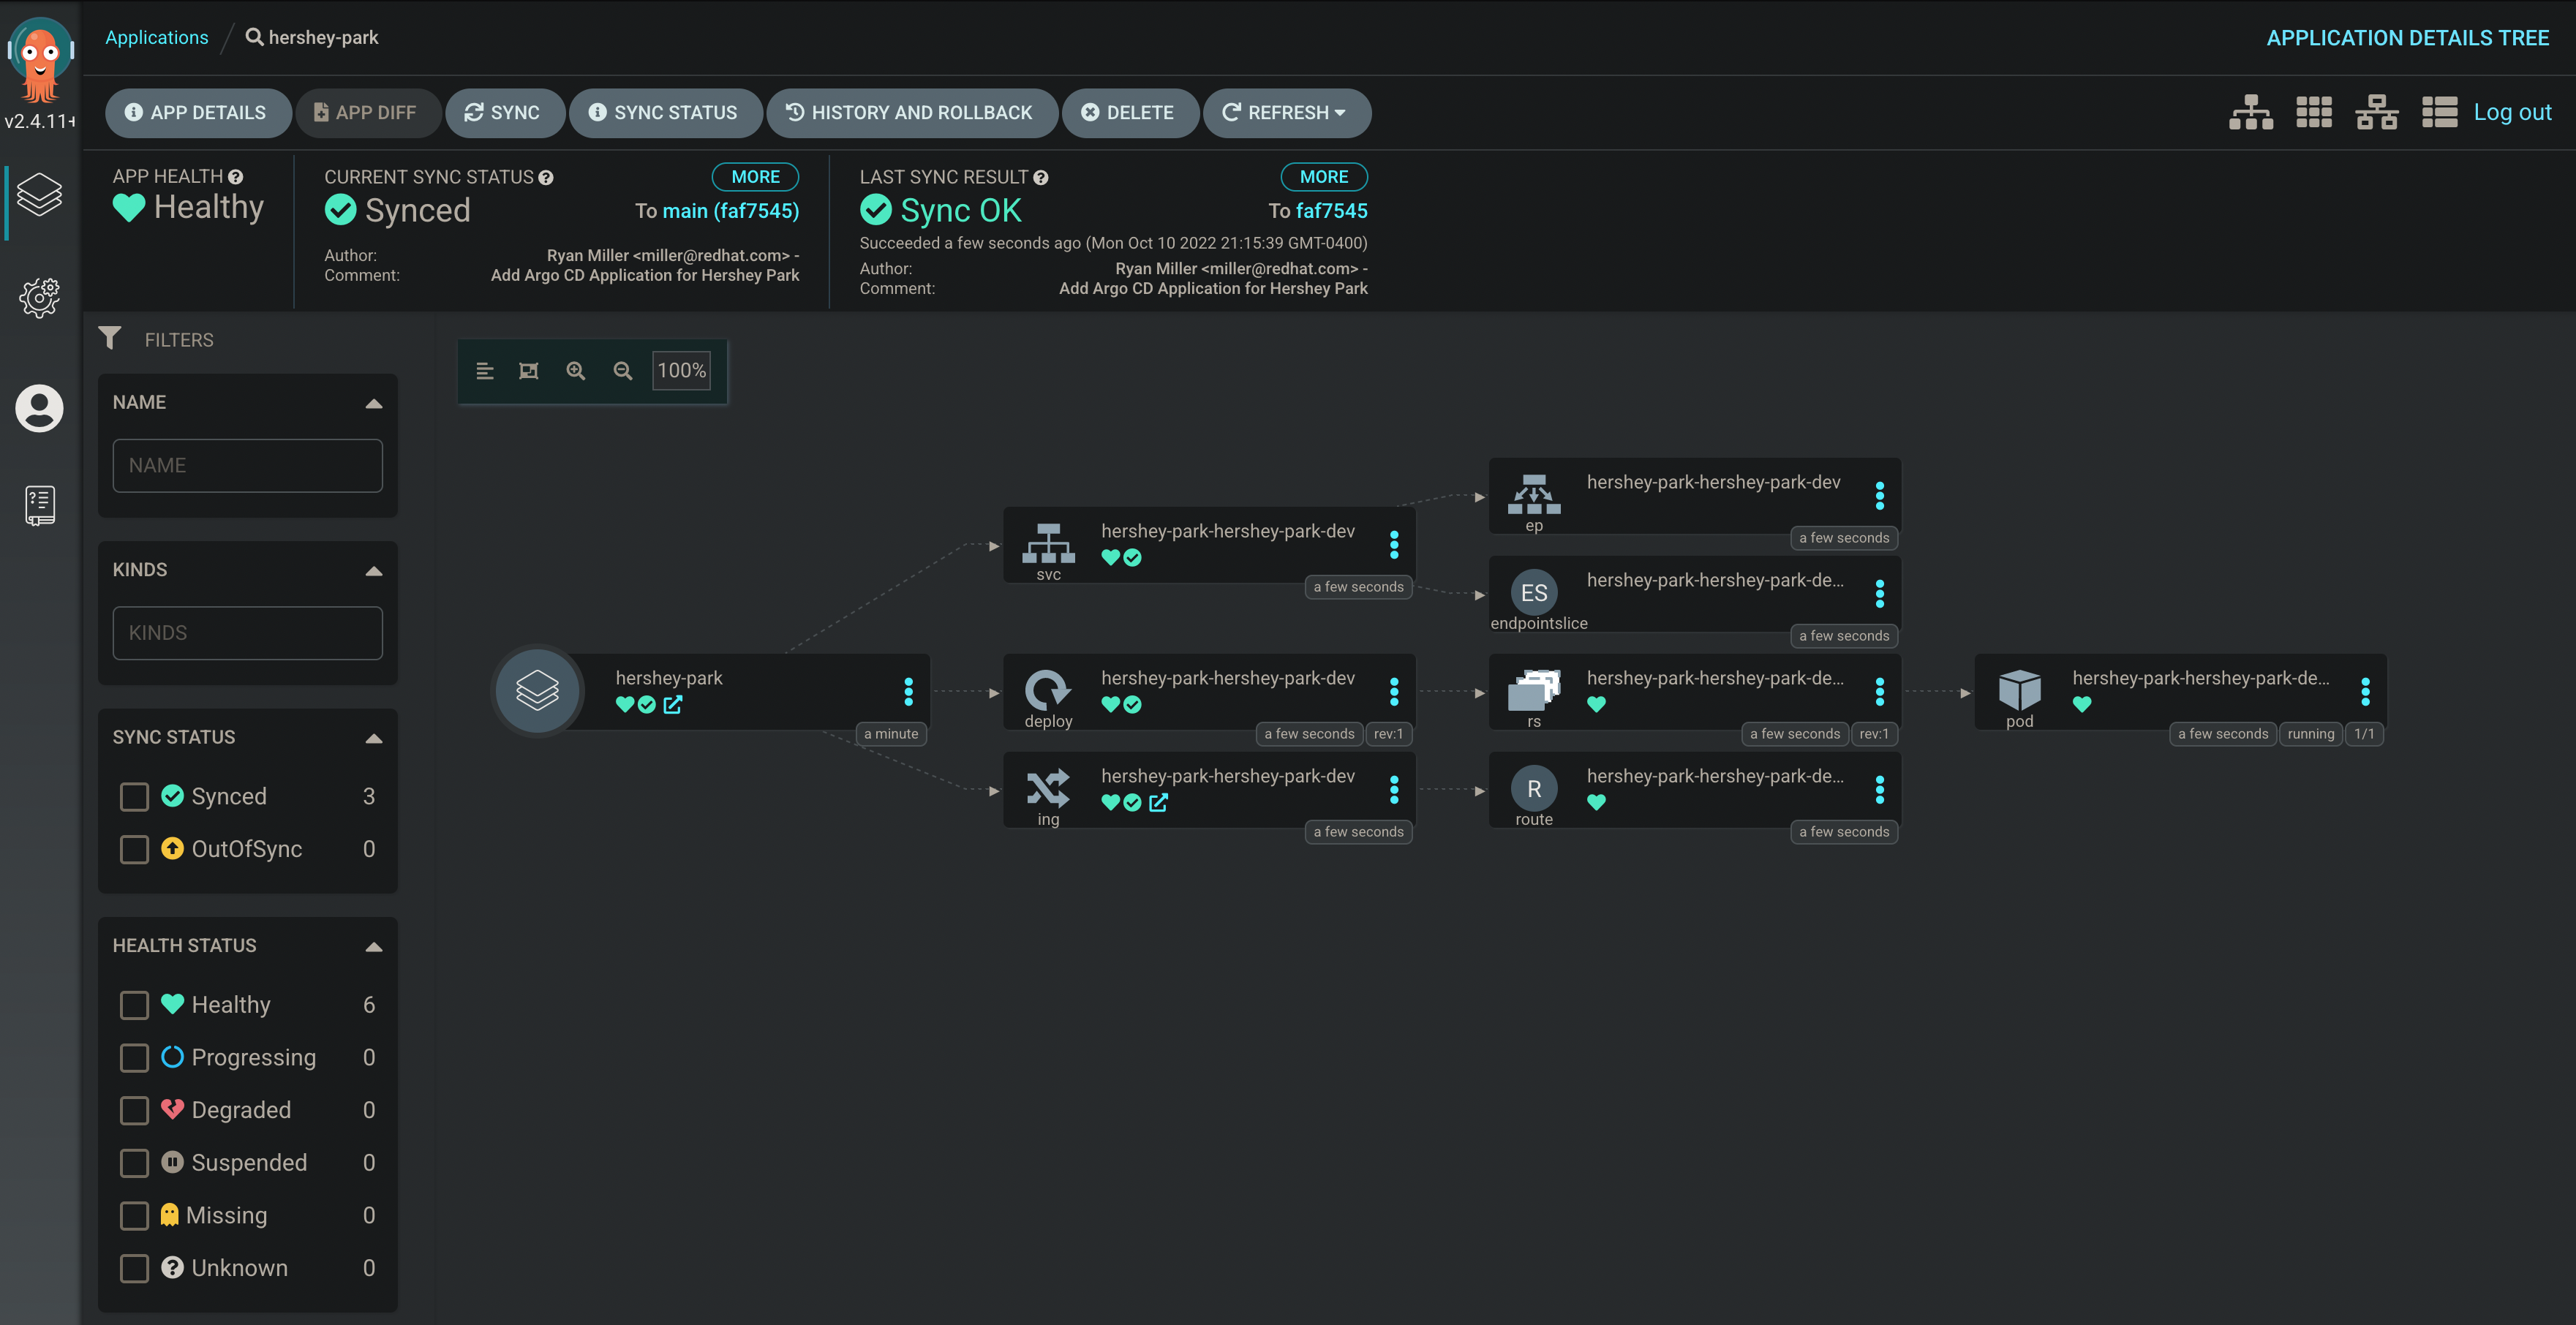Click the APP DETAILS button

(x=198, y=113)
